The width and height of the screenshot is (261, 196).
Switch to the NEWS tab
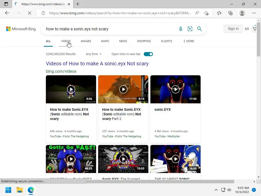(123, 41)
